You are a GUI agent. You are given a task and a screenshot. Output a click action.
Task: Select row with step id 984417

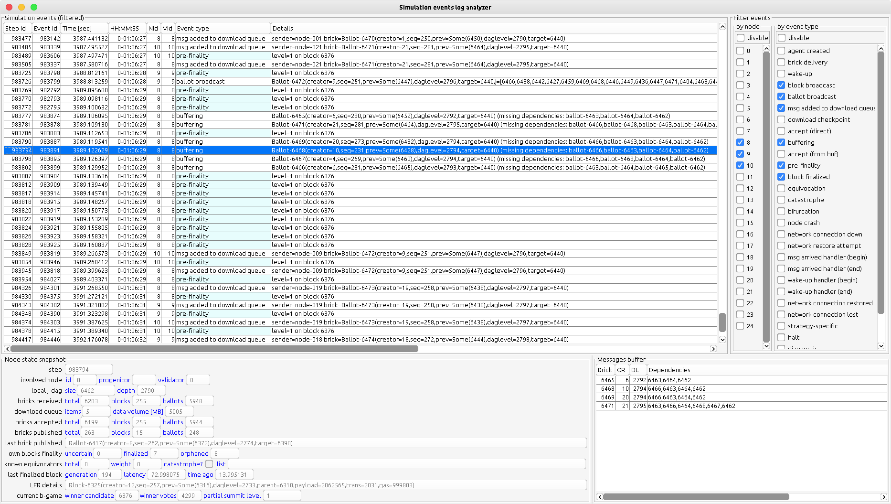coord(360,339)
